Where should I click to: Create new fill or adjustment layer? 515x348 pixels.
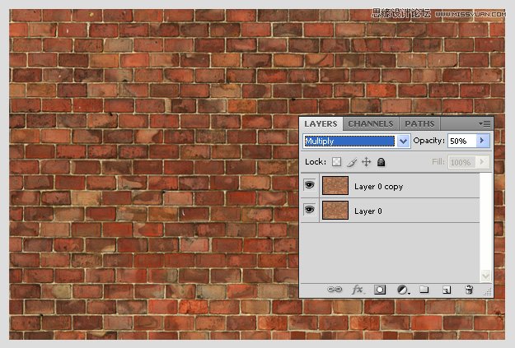[x=403, y=290]
